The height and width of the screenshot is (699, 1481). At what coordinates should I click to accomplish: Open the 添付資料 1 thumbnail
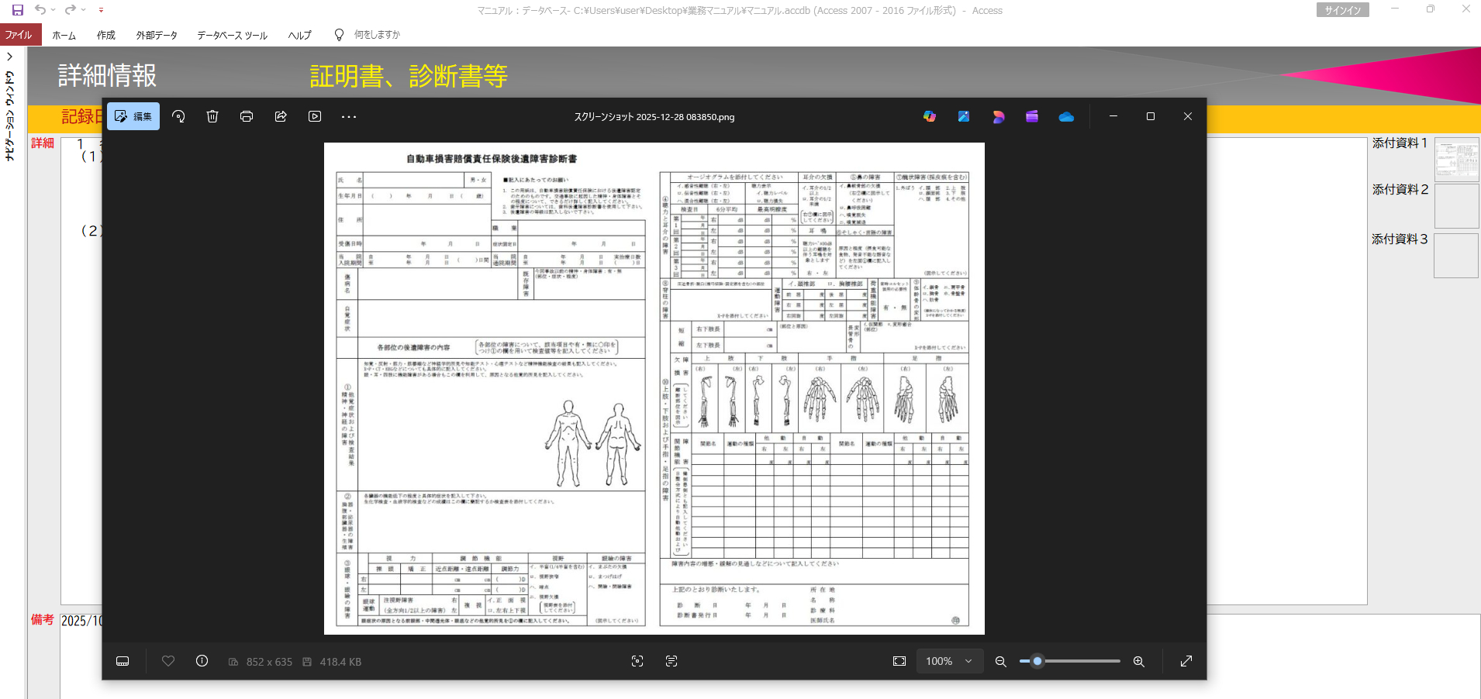click(1456, 160)
